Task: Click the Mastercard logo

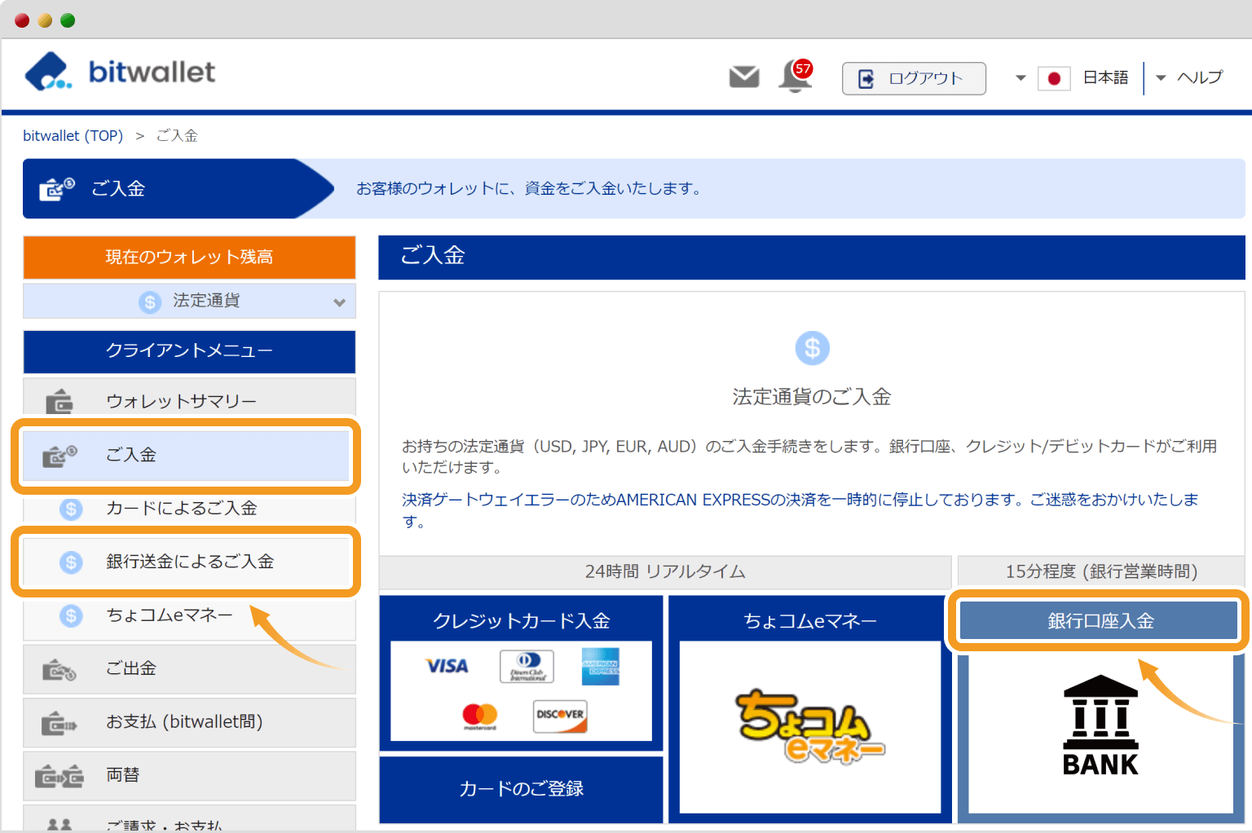Action: tap(479, 716)
